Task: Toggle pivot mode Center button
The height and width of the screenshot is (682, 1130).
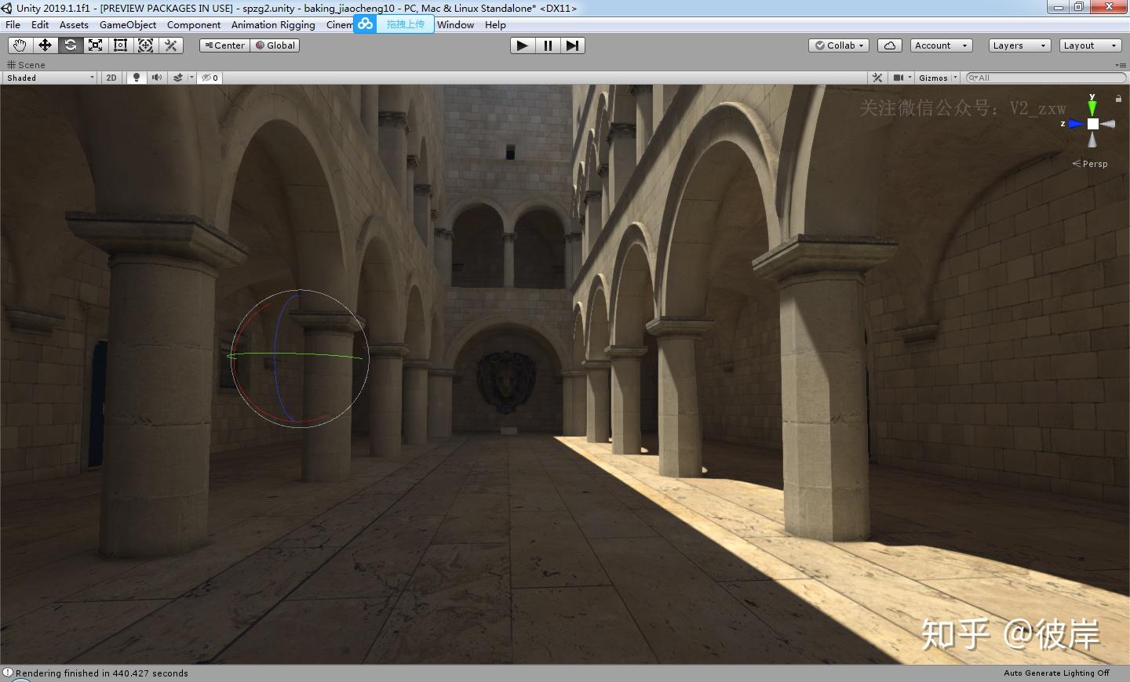Action: point(224,45)
